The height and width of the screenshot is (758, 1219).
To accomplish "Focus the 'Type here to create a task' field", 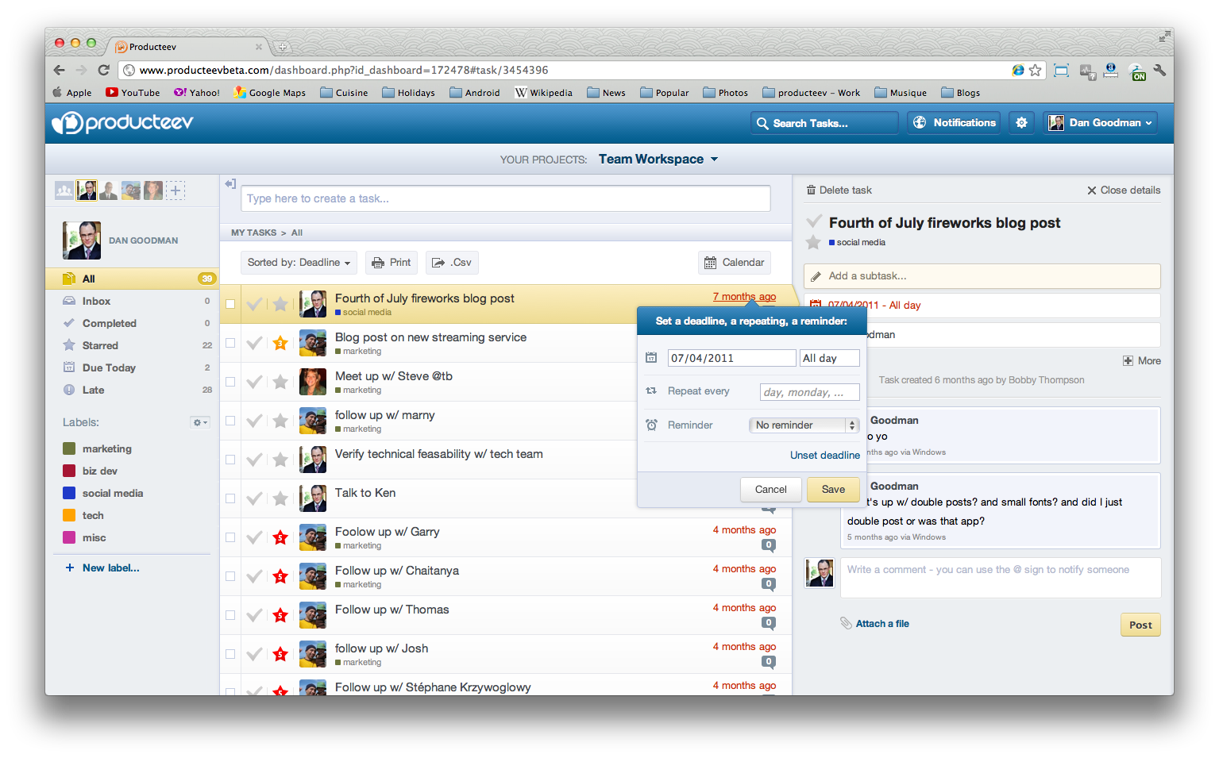I will coord(506,198).
